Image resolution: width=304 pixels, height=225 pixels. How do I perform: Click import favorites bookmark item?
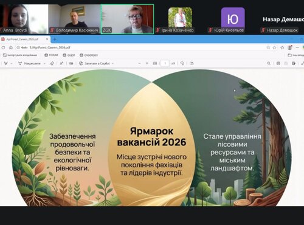click(x=20, y=55)
